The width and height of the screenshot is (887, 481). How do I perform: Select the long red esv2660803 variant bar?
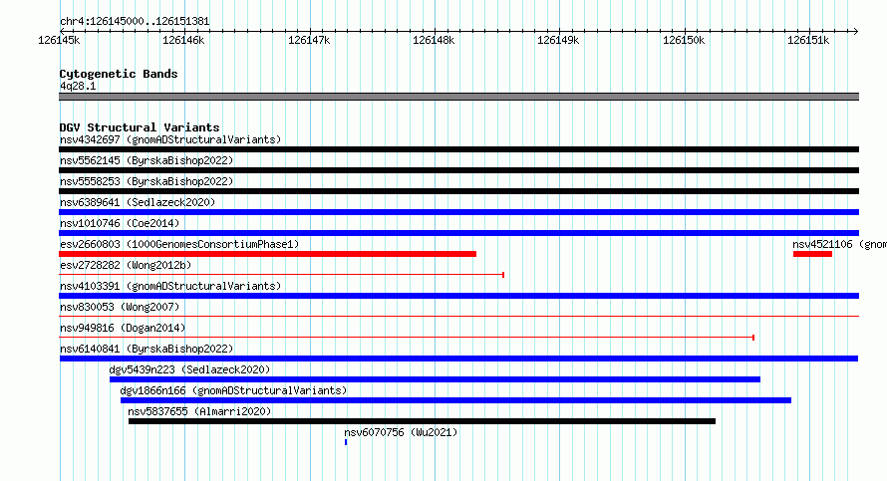[x=267, y=254]
